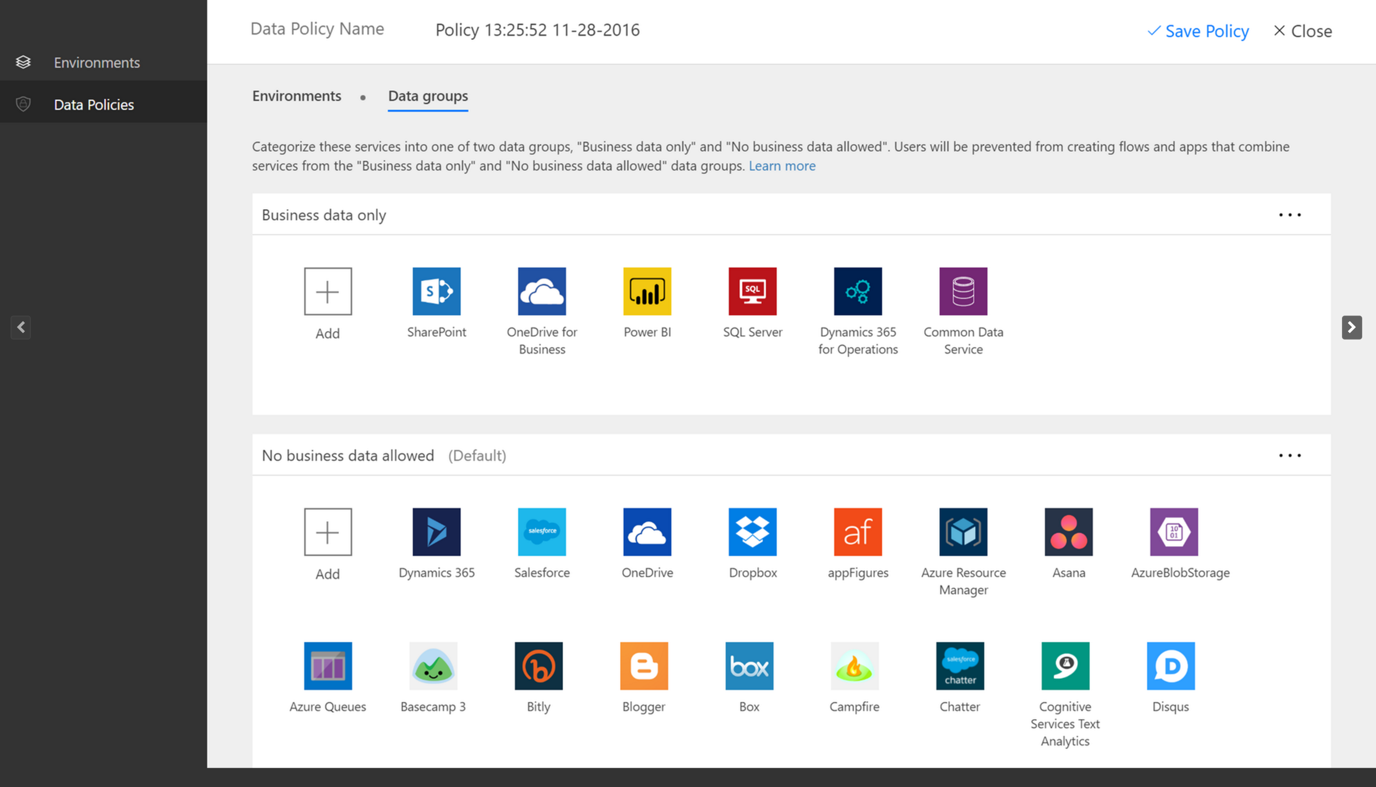Click the Common Data Service icon

pyautogui.click(x=962, y=291)
